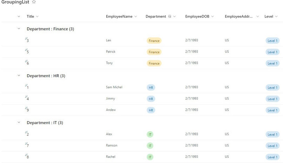Click the HR pill in Sam Michel's row
This screenshot has width=283, height=163.
tap(151, 88)
